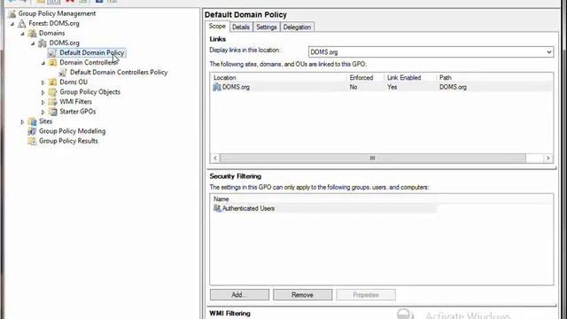Viewport: 567px width, 319px height.
Task: Click the Doms OU folder icon
Action: point(53,82)
